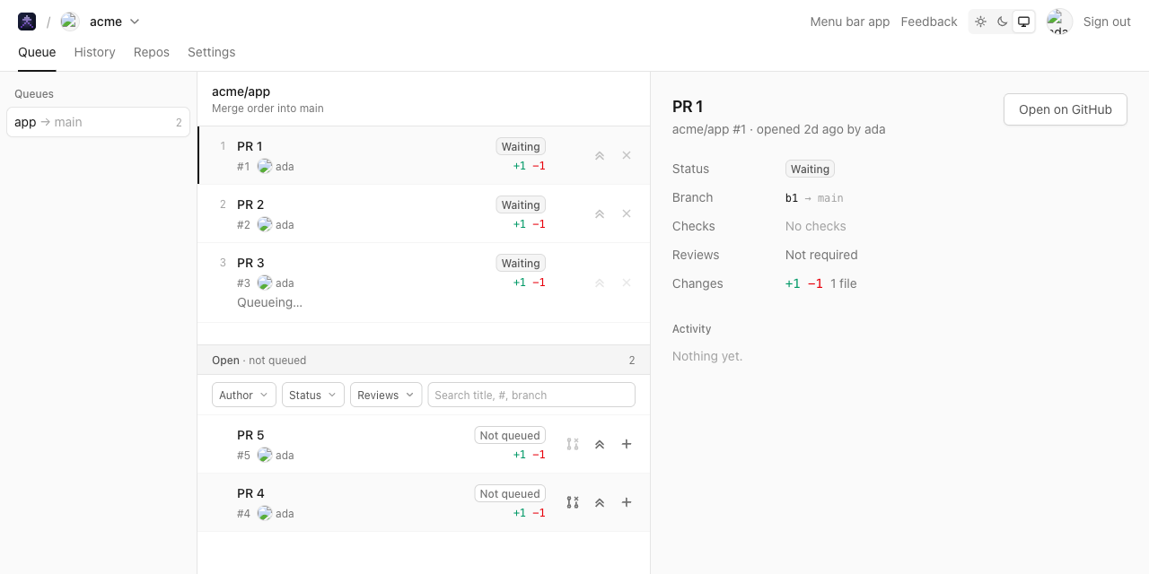Remove PR 2 from the queue
Screen dimensions: 1149x574
[x=627, y=213]
